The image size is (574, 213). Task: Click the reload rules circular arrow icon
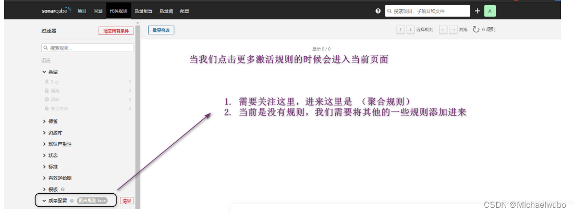[476, 29]
